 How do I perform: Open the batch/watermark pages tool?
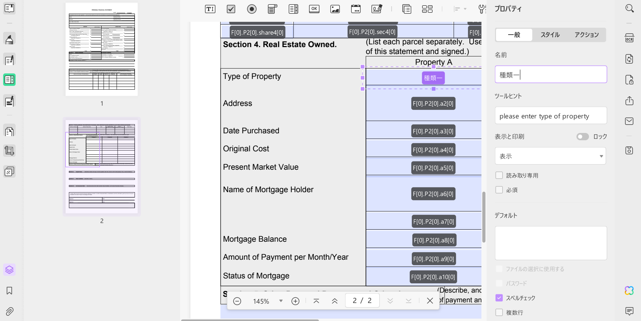coord(9,171)
